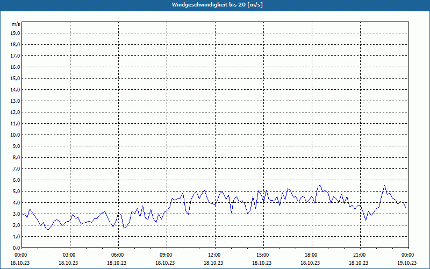Screen dimensions: 430x269
Task: Click the 10,0 y-axis label
Action: point(15,135)
